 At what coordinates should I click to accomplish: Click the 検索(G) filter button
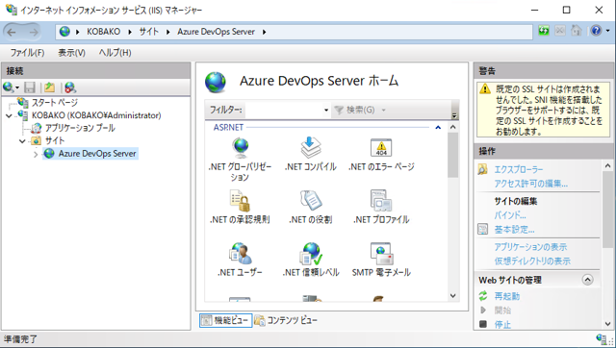coord(354,111)
